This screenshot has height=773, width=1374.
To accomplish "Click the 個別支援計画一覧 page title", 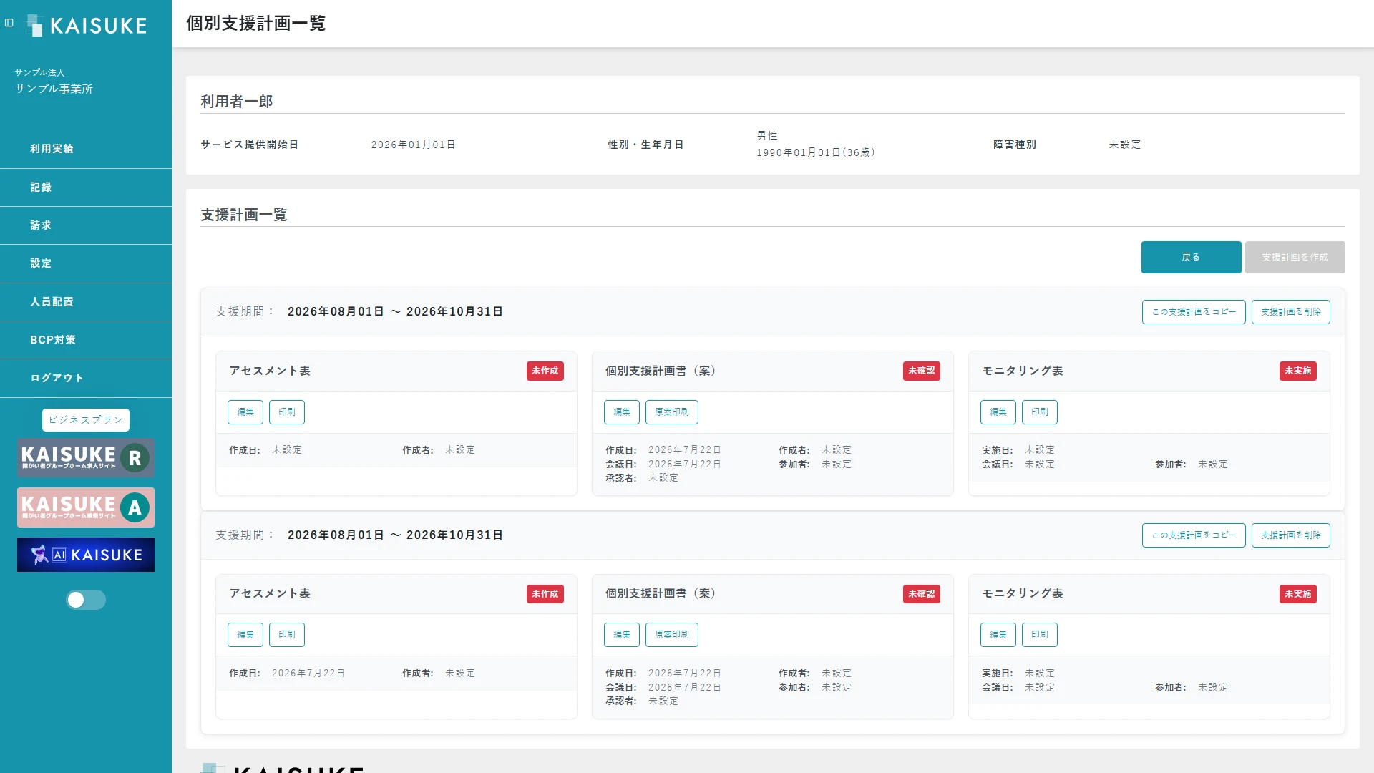I will [256, 24].
